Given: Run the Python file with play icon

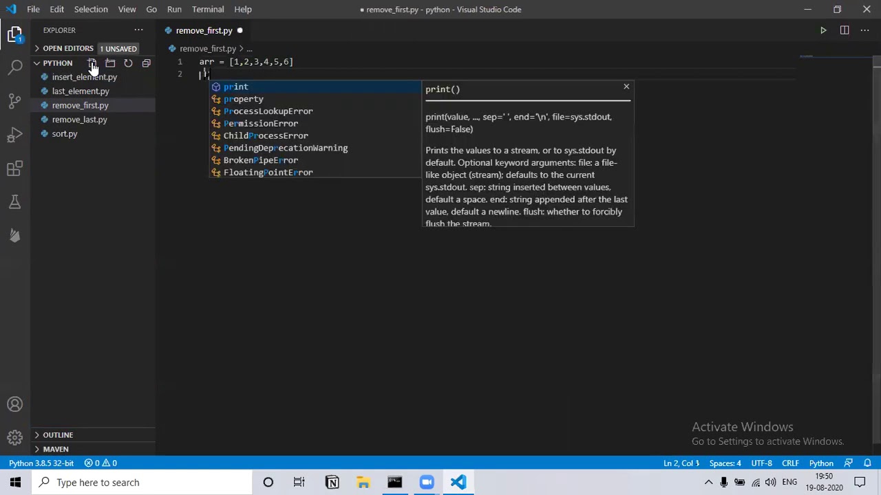Looking at the screenshot, I should (823, 30).
